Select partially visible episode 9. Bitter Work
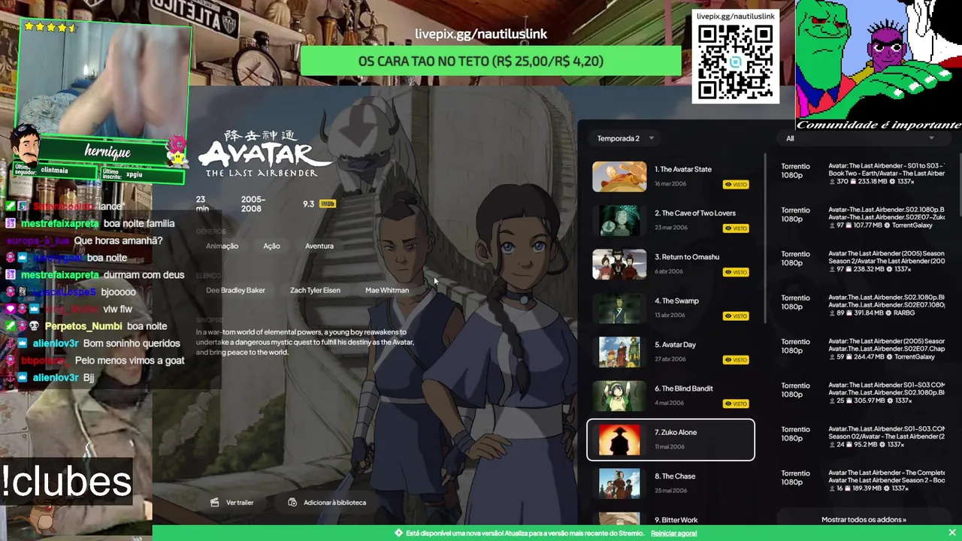962x541 pixels. pyautogui.click(x=670, y=518)
